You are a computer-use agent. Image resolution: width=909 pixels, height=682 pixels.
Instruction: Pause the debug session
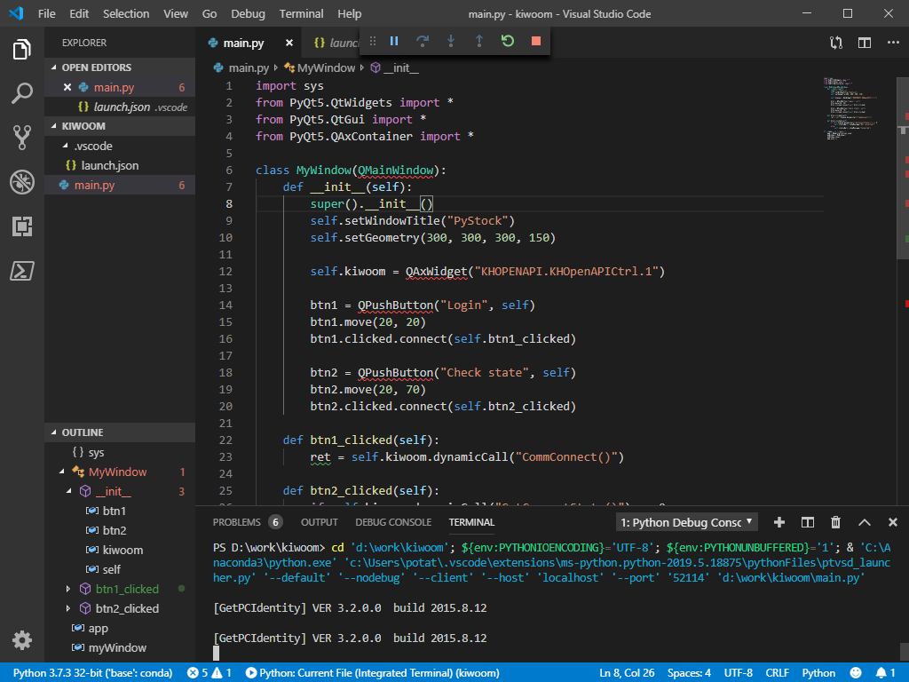pyautogui.click(x=394, y=41)
